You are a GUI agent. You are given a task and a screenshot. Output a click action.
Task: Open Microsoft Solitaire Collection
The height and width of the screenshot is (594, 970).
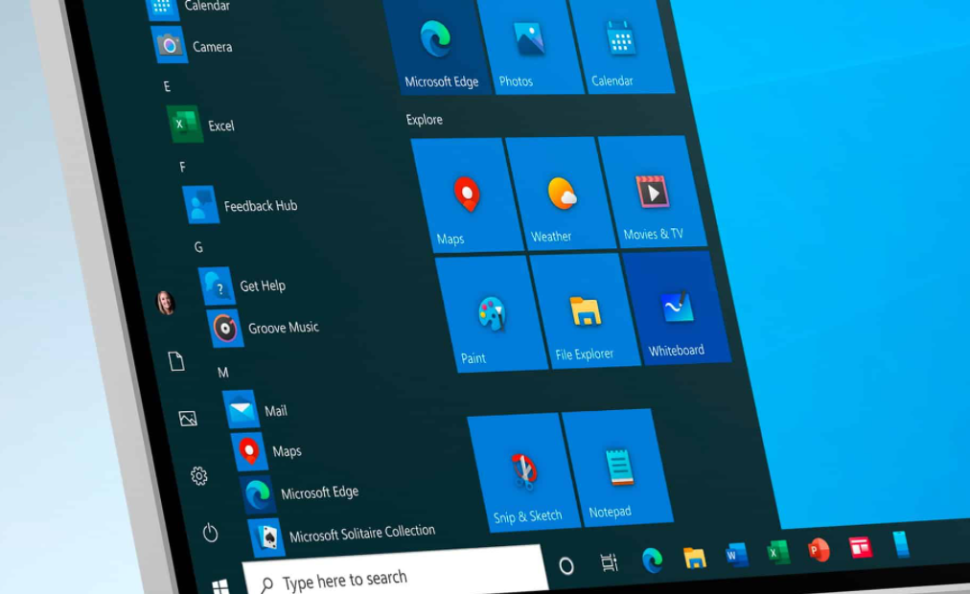[342, 536]
